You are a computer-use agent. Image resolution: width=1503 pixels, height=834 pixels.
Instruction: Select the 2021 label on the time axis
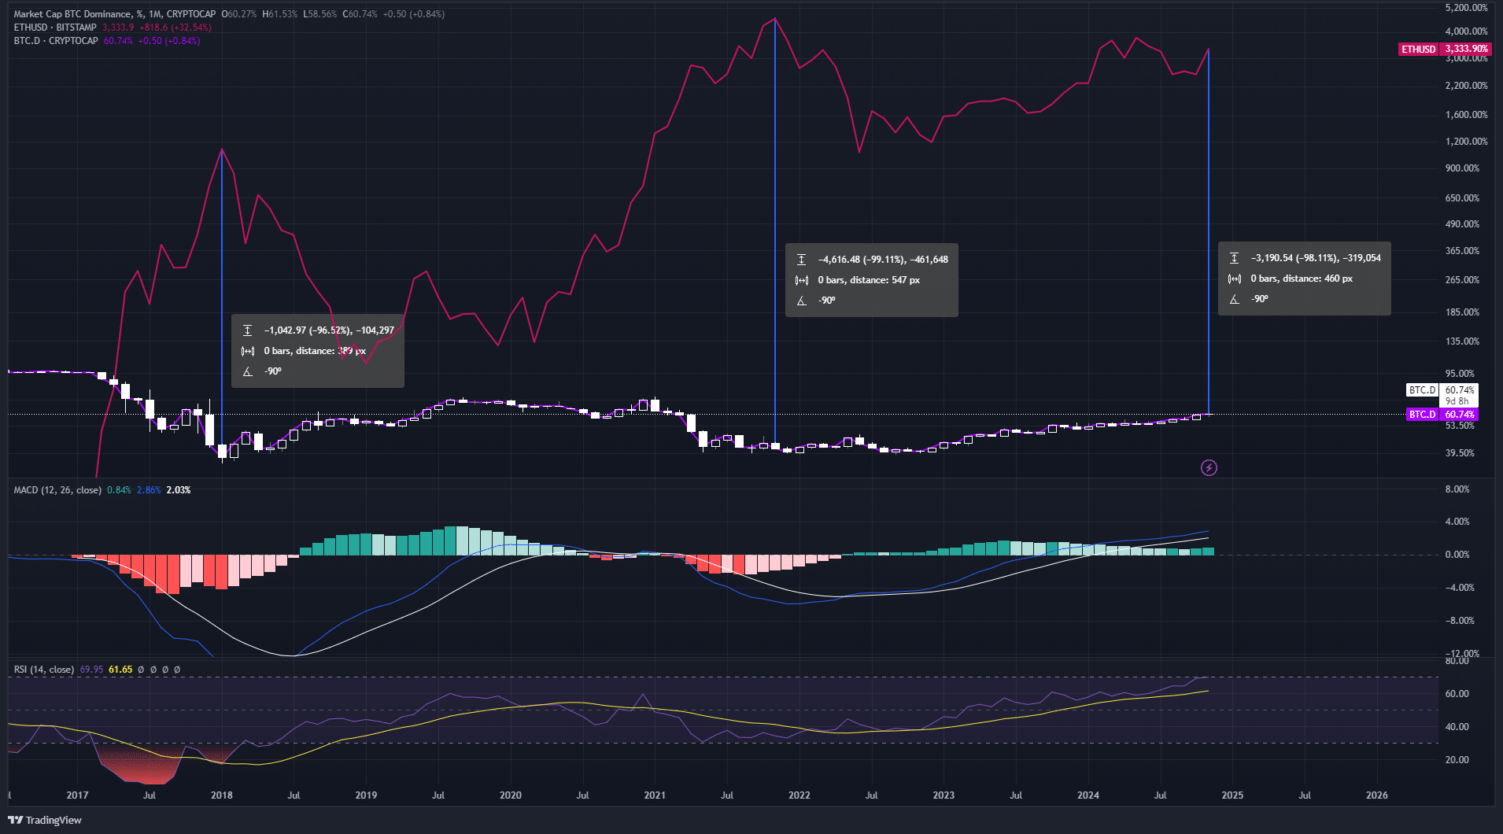point(654,795)
